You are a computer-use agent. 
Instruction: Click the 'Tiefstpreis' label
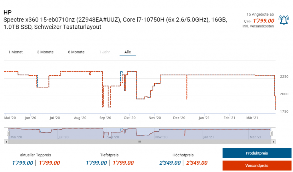tap(109, 155)
